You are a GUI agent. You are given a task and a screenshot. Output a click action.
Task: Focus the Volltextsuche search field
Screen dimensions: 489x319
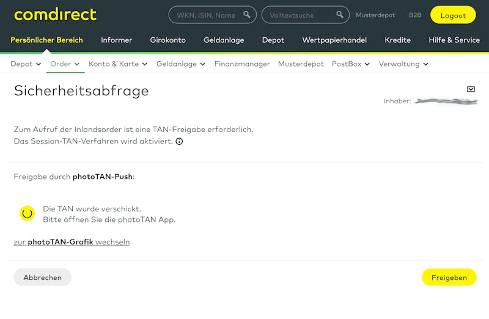click(x=305, y=15)
